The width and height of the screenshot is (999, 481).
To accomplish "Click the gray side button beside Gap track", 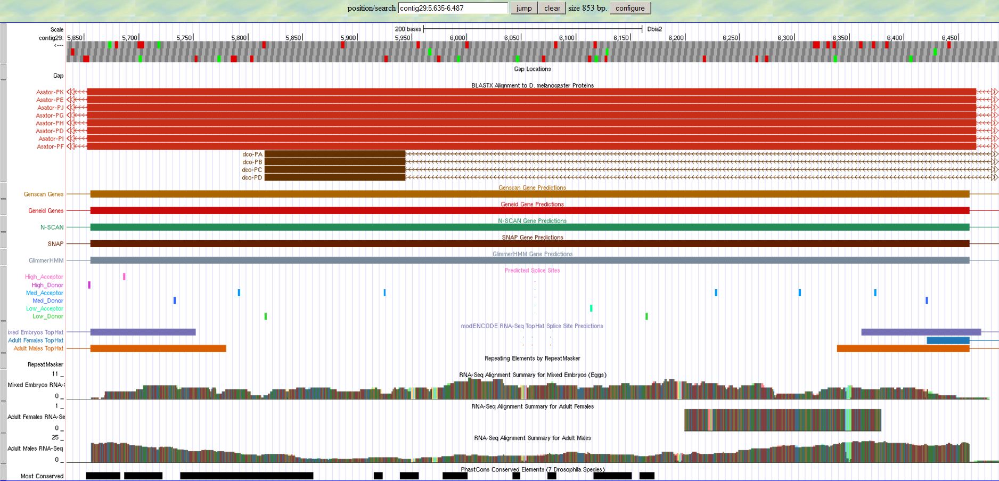I will click(3, 71).
